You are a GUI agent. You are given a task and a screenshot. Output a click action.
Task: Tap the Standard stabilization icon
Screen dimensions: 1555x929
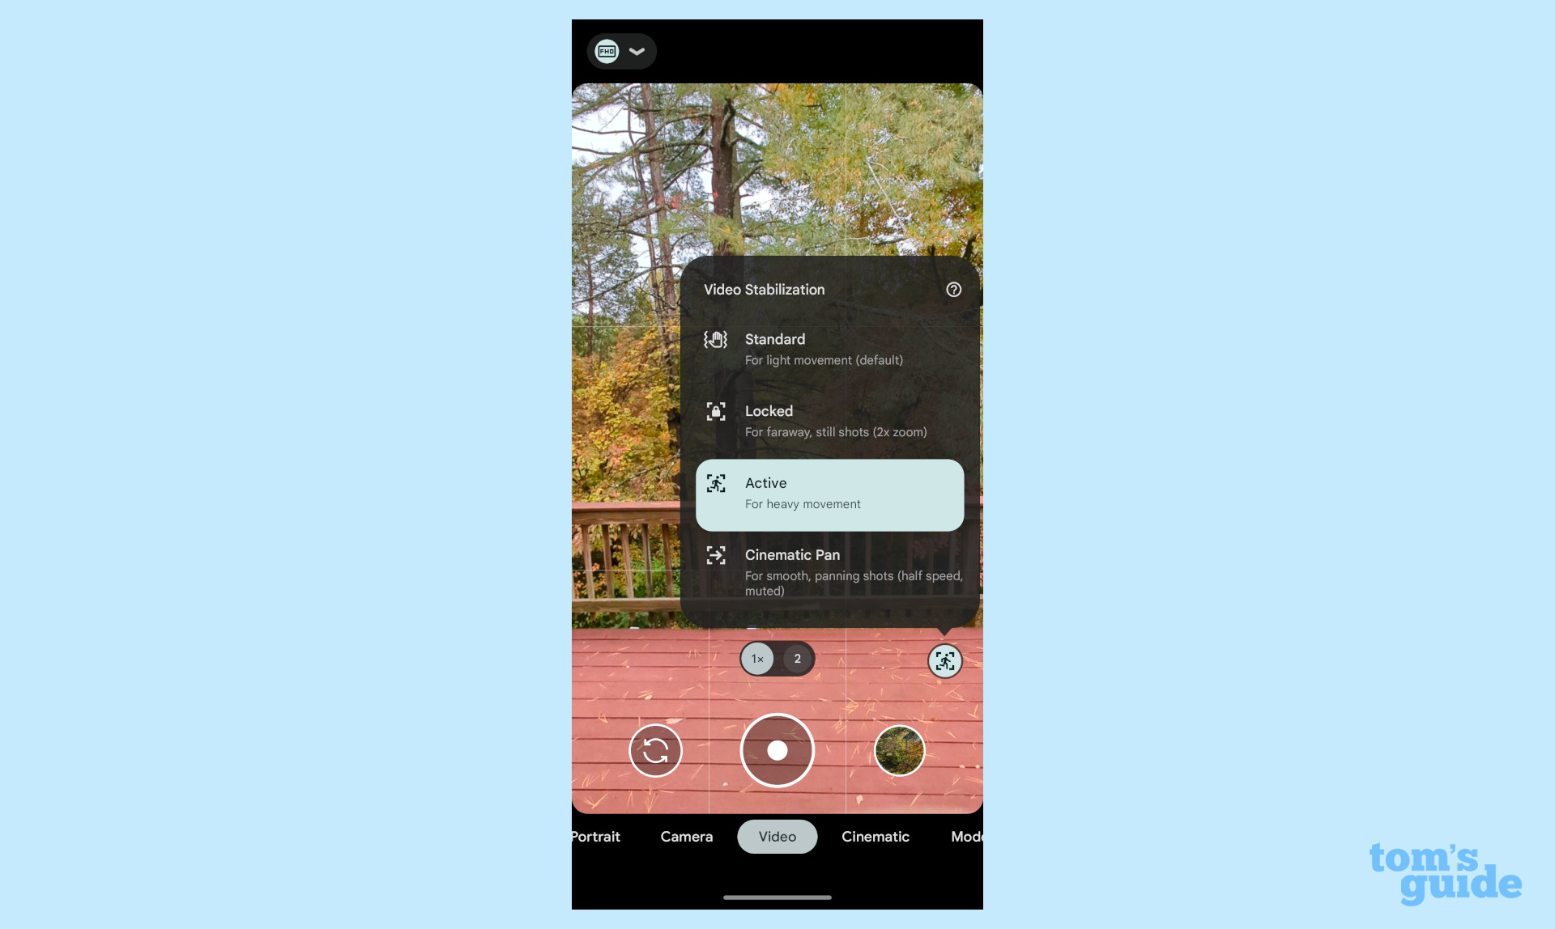[716, 340]
